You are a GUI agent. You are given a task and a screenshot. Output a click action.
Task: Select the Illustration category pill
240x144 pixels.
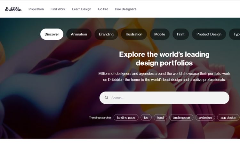[134, 34]
